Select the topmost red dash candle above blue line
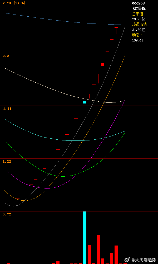This screenshot has height=264, width=158. pyautogui.click(x=121, y=14)
